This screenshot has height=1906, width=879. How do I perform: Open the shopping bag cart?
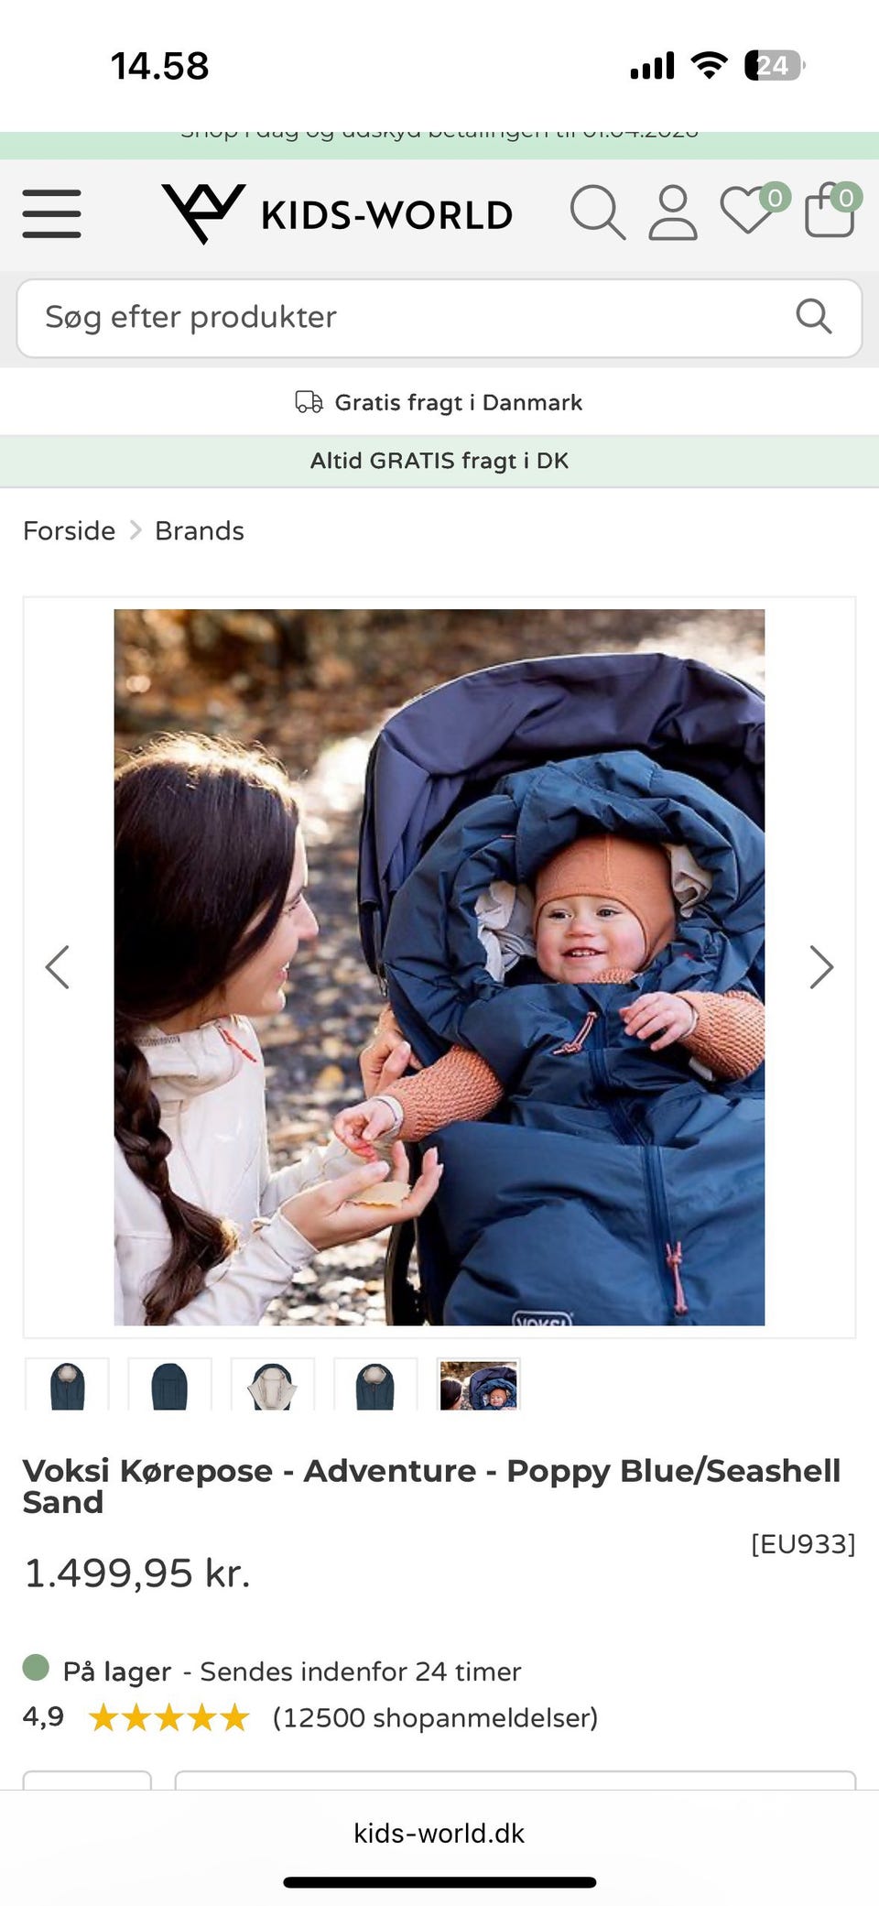(x=832, y=209)
